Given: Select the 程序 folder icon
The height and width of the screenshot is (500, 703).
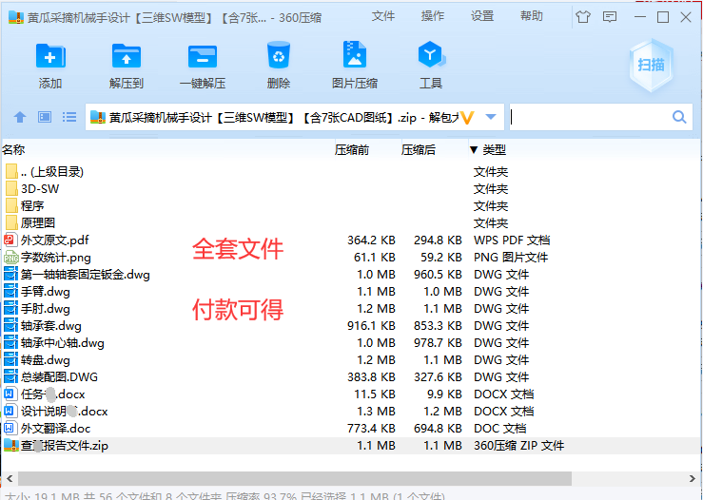Looking at the screenshot, I should coord(12,205).
